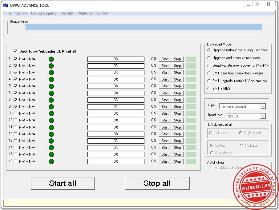Viewport: 279px width, 210px height.
Task: Click the green status light in row 16
Action: pos(51,162)
